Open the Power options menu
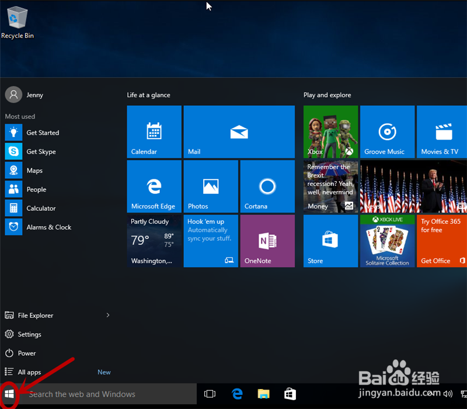The height and width of the screenshot is (409, 467). coord(20,353)
